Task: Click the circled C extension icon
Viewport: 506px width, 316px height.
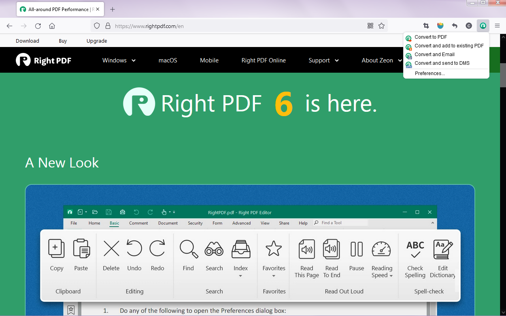Action: click(469, 26)
